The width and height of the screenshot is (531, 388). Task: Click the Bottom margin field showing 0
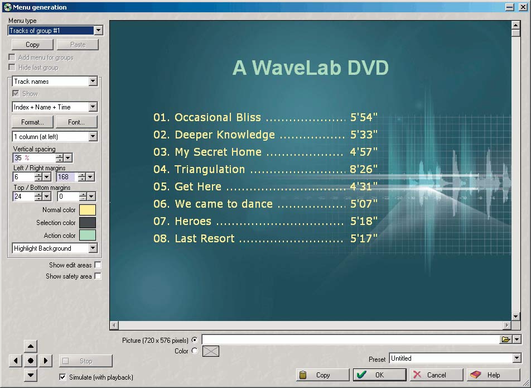pos(68,197)
